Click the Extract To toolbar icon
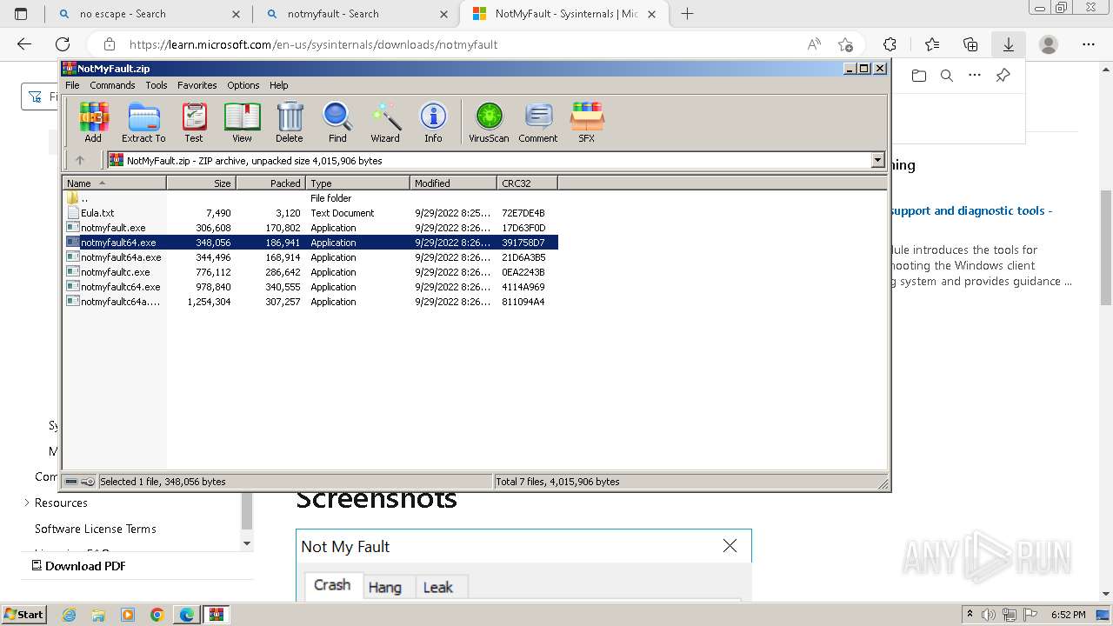 pyautogui.click(x=143, y=123)
